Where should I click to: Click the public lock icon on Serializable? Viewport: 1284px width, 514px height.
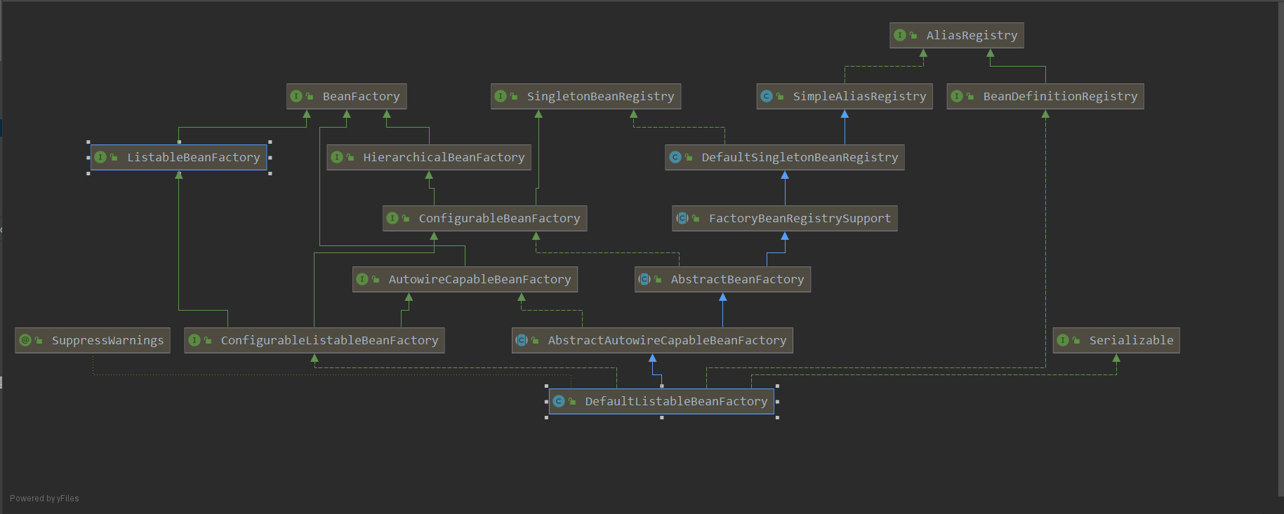1076,340
